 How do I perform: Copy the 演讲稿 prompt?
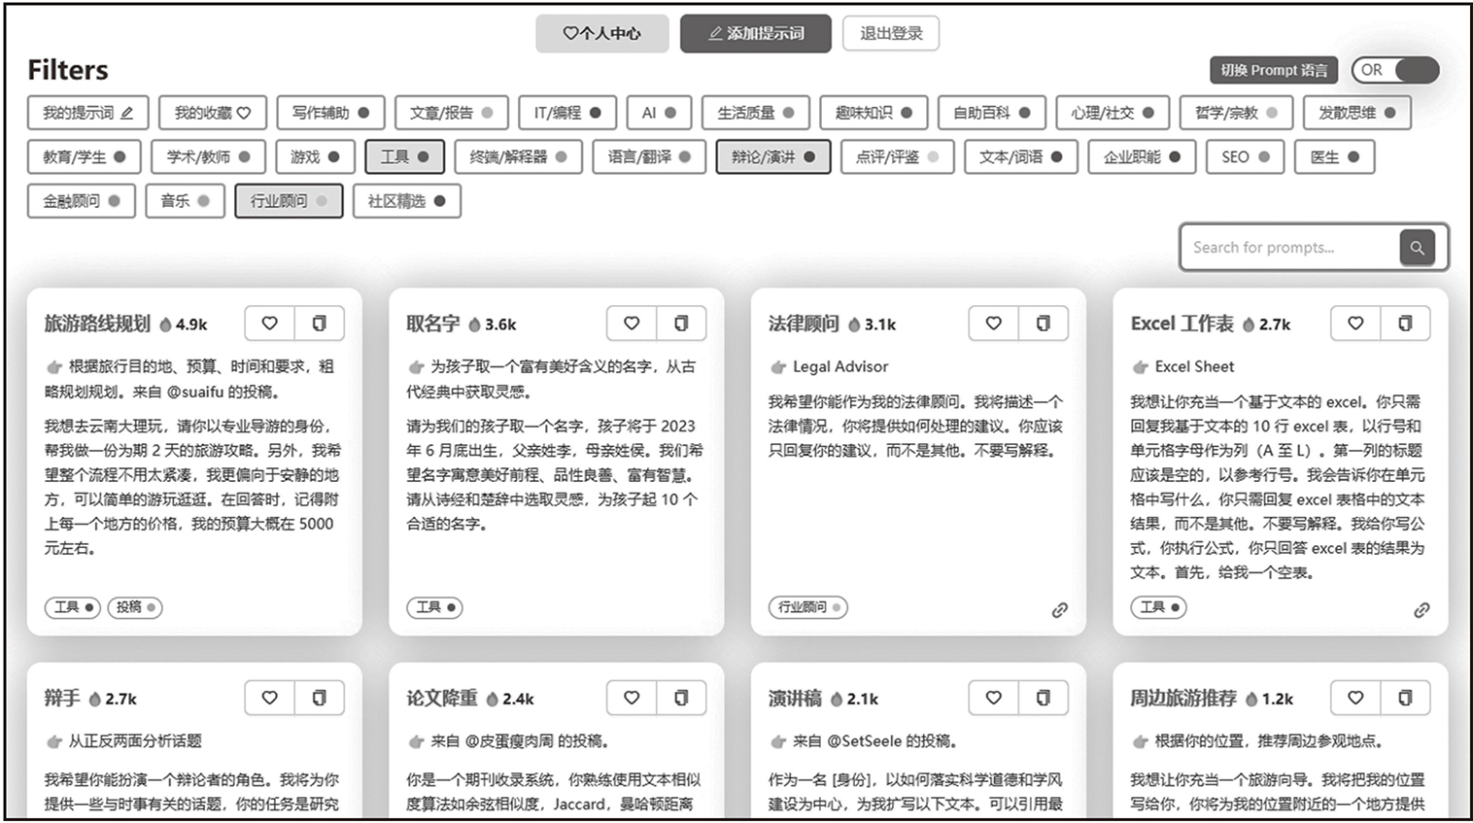pos(1043,698)
